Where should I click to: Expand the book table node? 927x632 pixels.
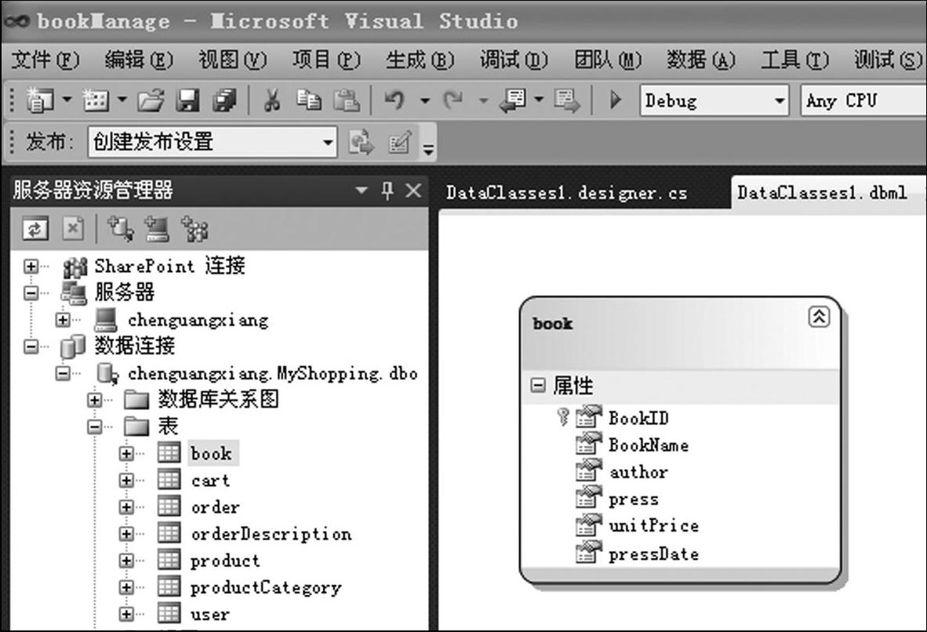(126, 453)
